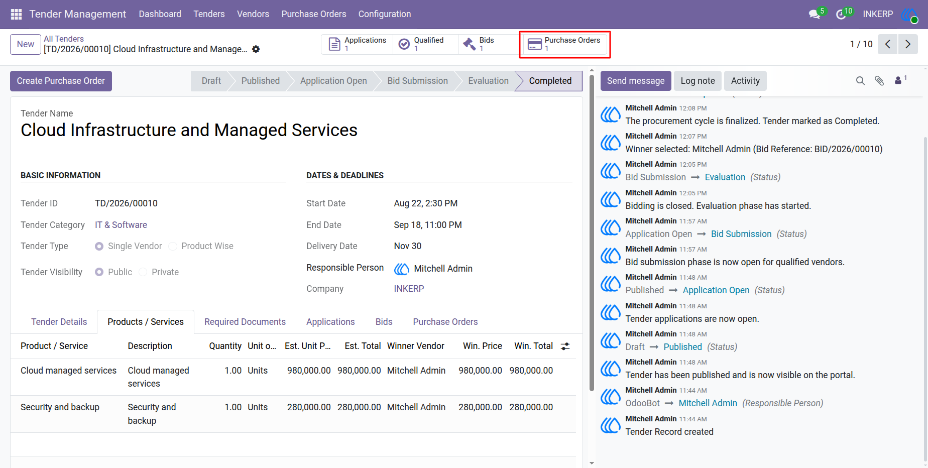
Task: Open the conversations chat icon
Action: (816, 14)
